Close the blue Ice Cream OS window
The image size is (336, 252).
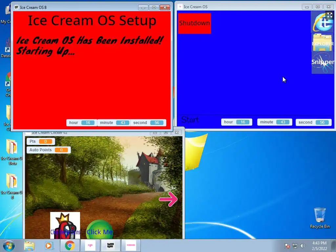click(328, 7)
